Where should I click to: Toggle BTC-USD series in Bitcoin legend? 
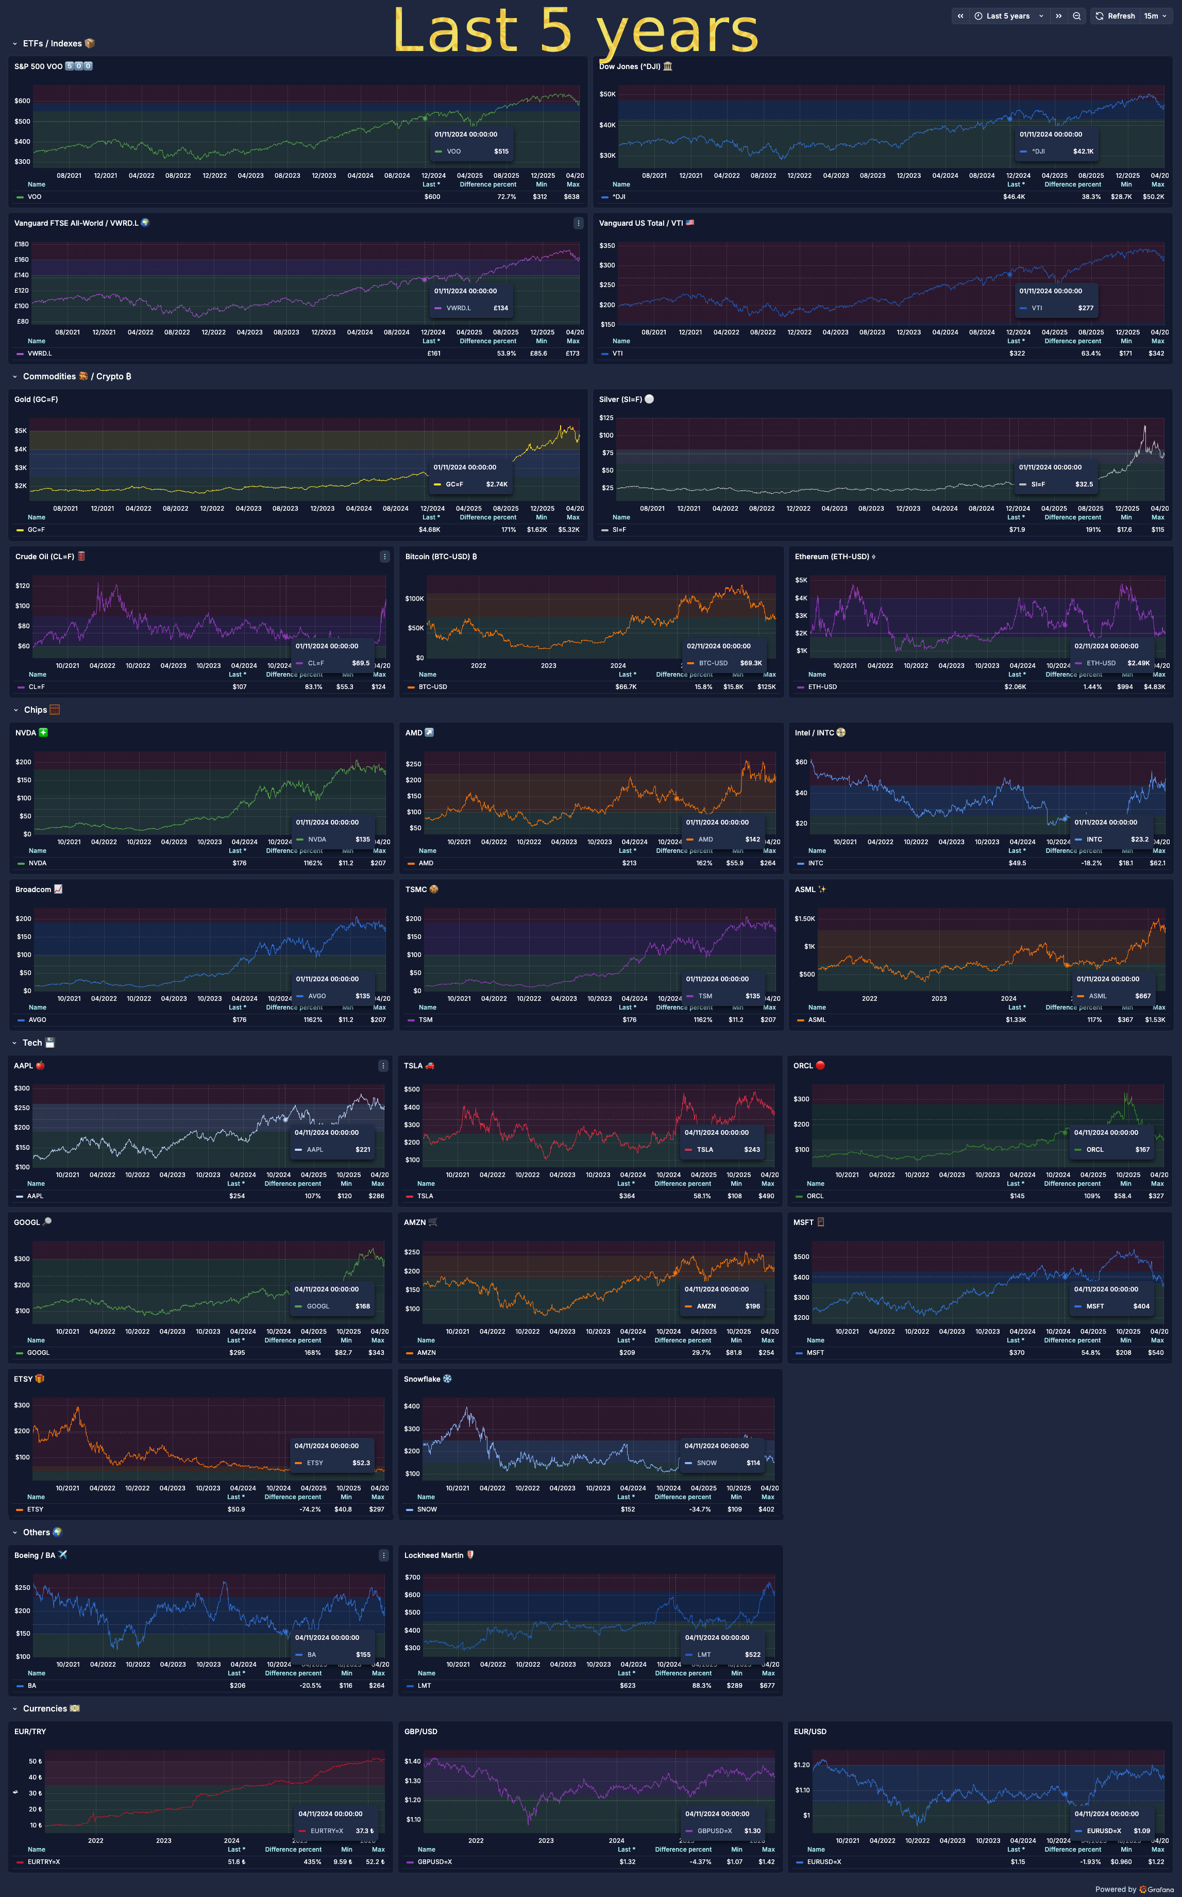click(432, 687)
